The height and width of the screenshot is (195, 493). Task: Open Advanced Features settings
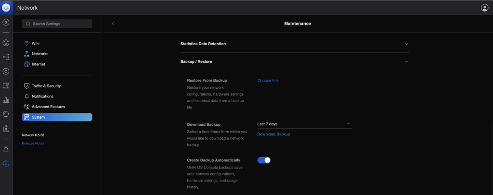pos(48,107)
